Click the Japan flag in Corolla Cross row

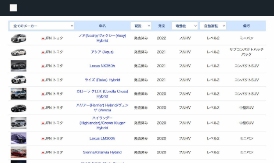pyautogui.click(x=43, y=94)
